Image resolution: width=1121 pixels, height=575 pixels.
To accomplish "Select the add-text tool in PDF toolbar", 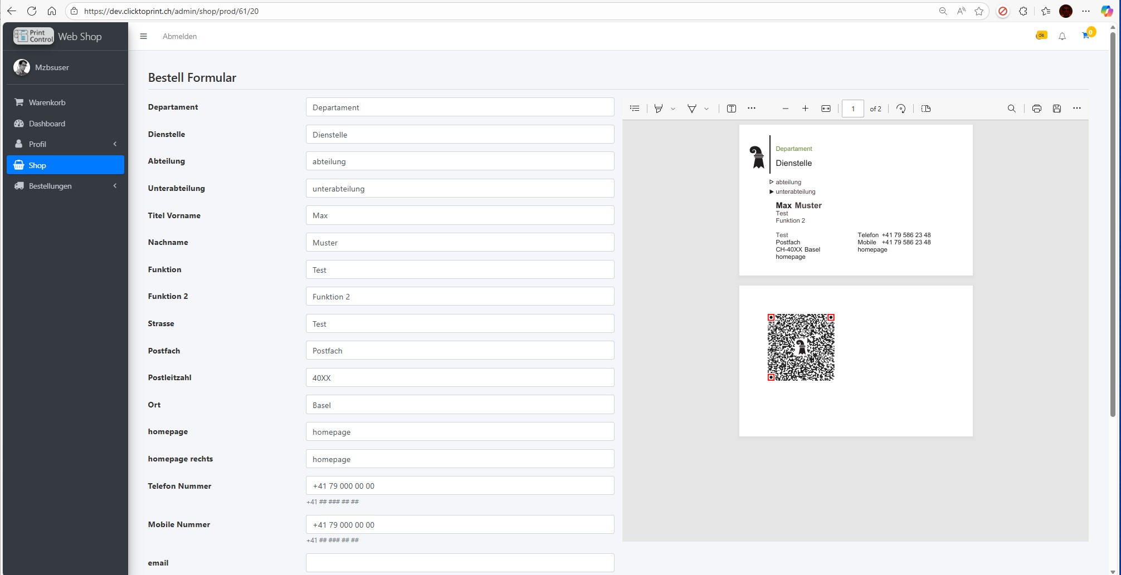I will coord(732,109).
